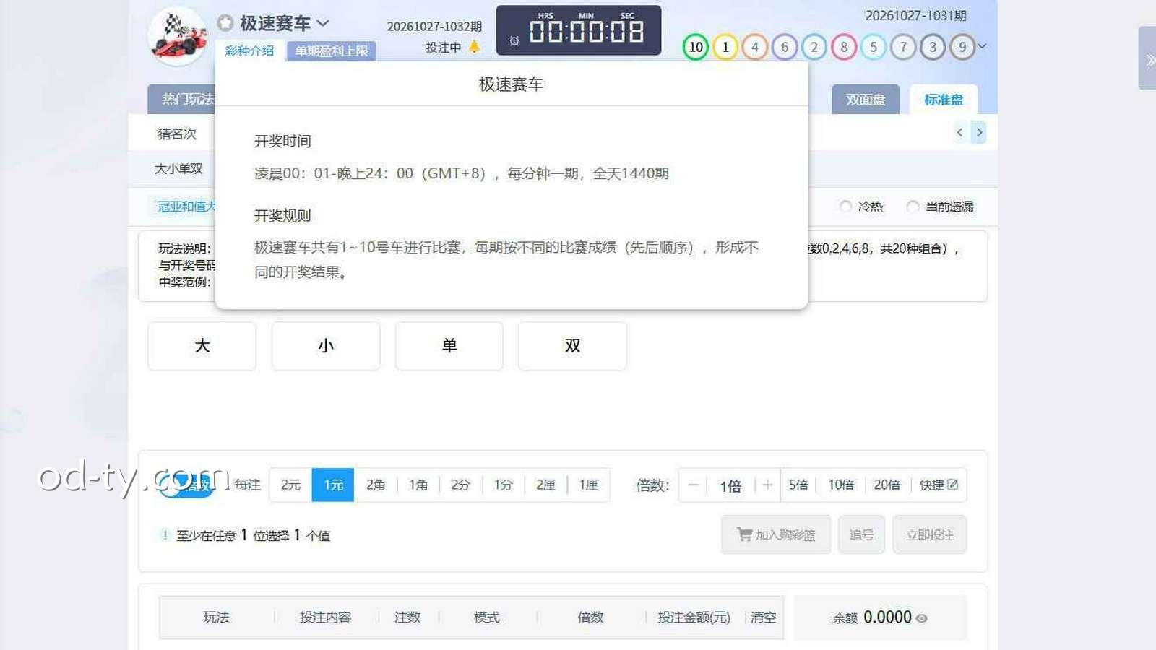The height and width of the screenshot is (650, 1156).
Task: Select the green result ball 10
Action: tap(696, 47)
